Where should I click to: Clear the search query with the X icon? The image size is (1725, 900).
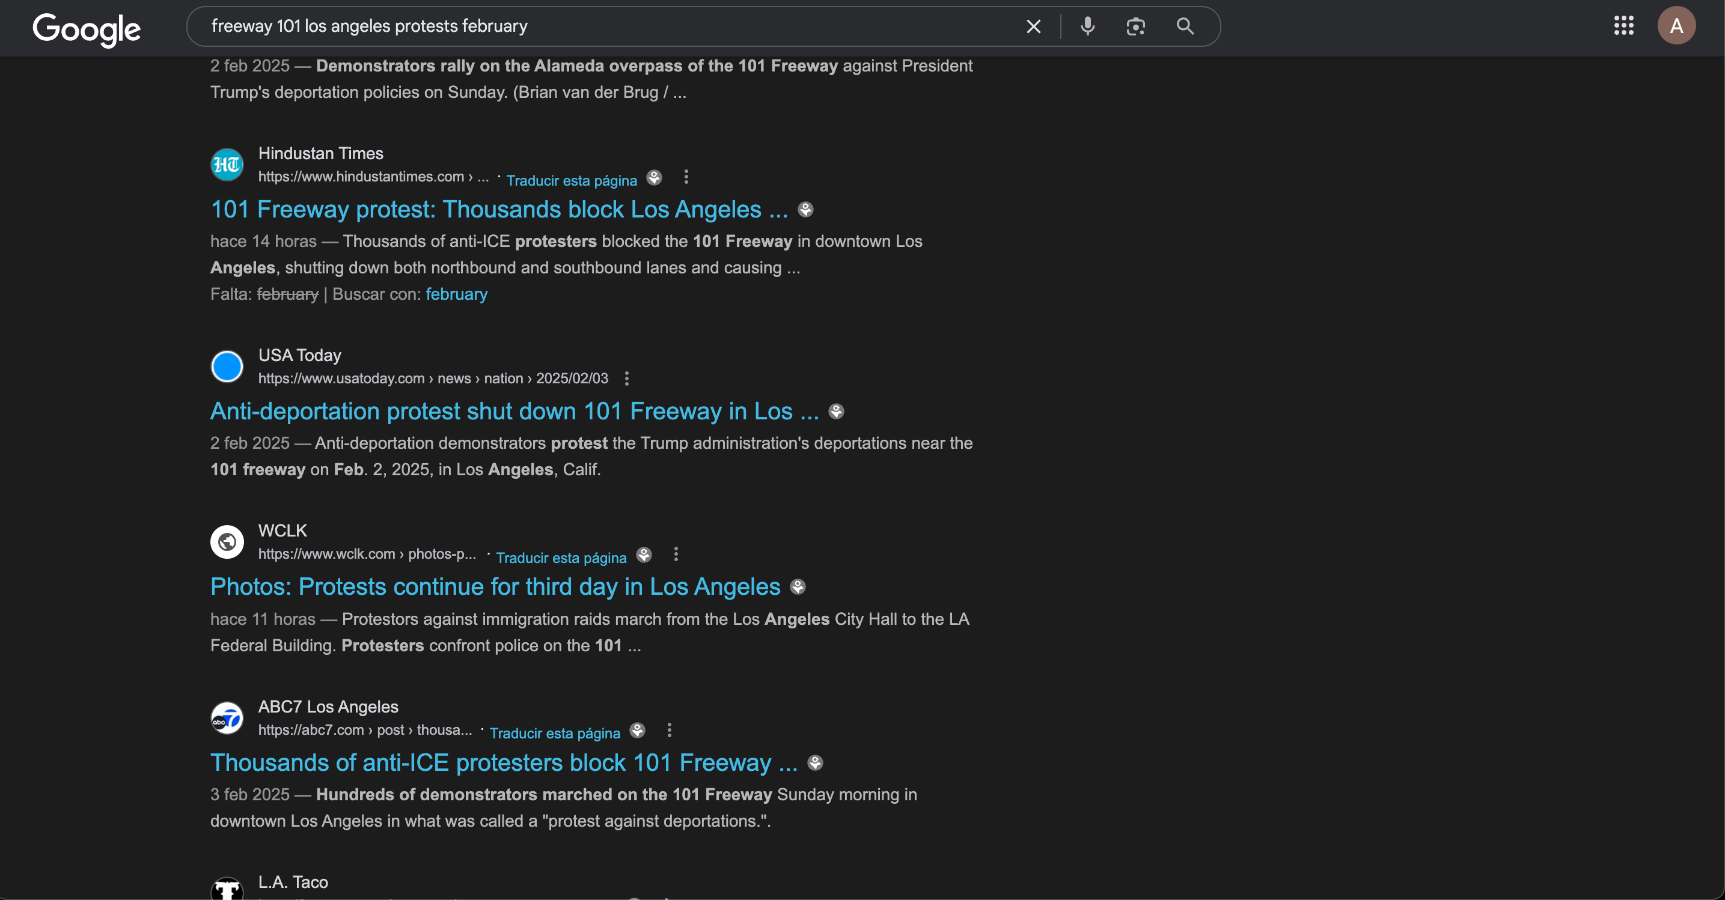pyautogui.click(x=1033, y=27)
